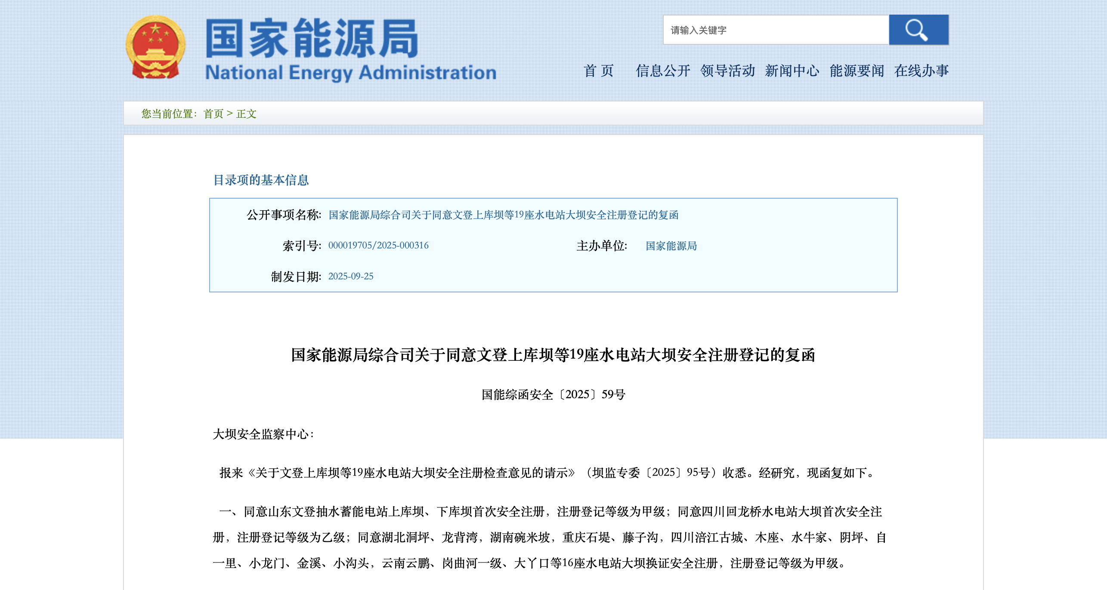Click the national emblem logo
Image resolution: width=1107 pixels, height=590 pixels.
[155, 47]
